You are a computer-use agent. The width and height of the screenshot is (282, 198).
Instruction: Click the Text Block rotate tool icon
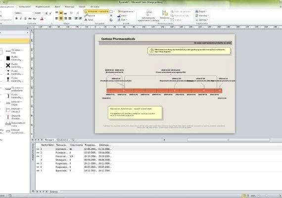point(111,20)
